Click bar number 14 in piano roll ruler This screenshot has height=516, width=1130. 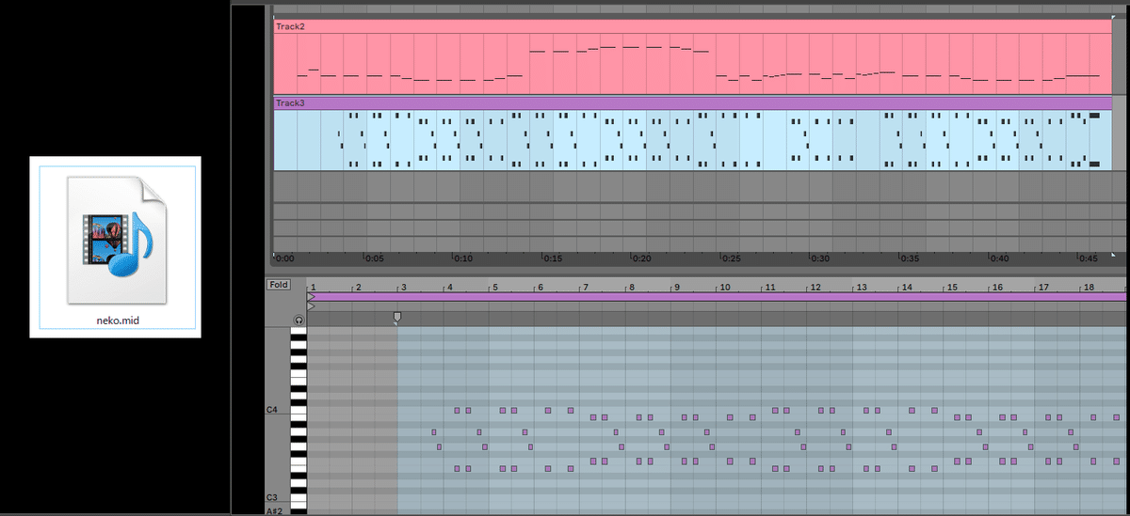point(907,286)
